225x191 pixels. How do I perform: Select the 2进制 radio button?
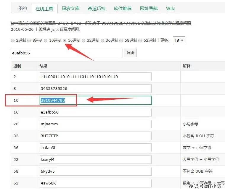tap(12, 41)
